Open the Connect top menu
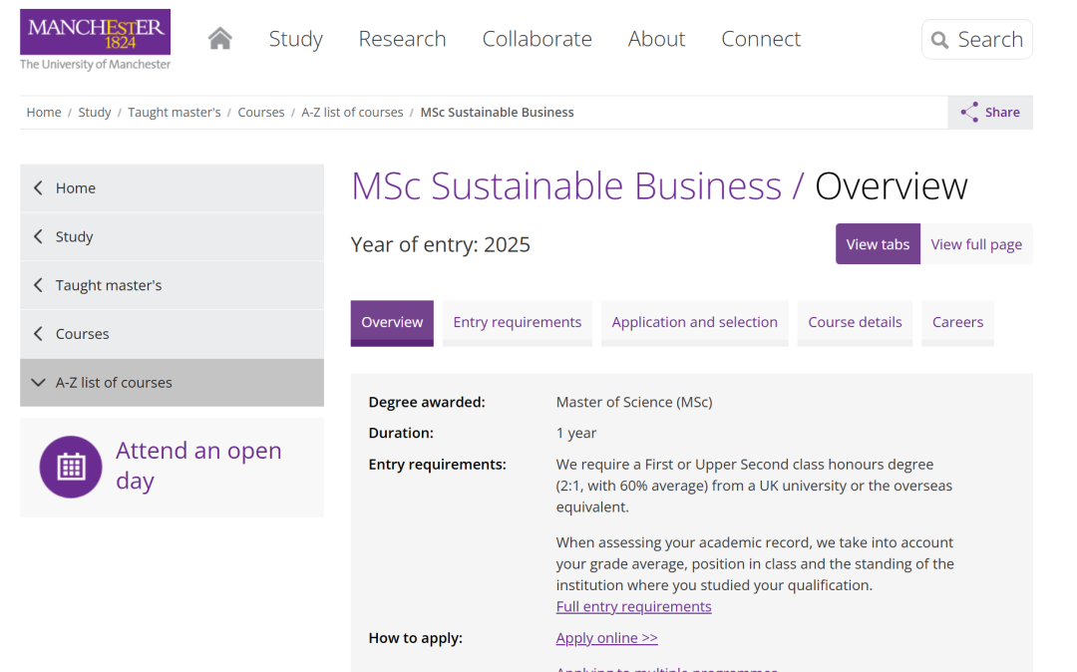 coord(760,39)
